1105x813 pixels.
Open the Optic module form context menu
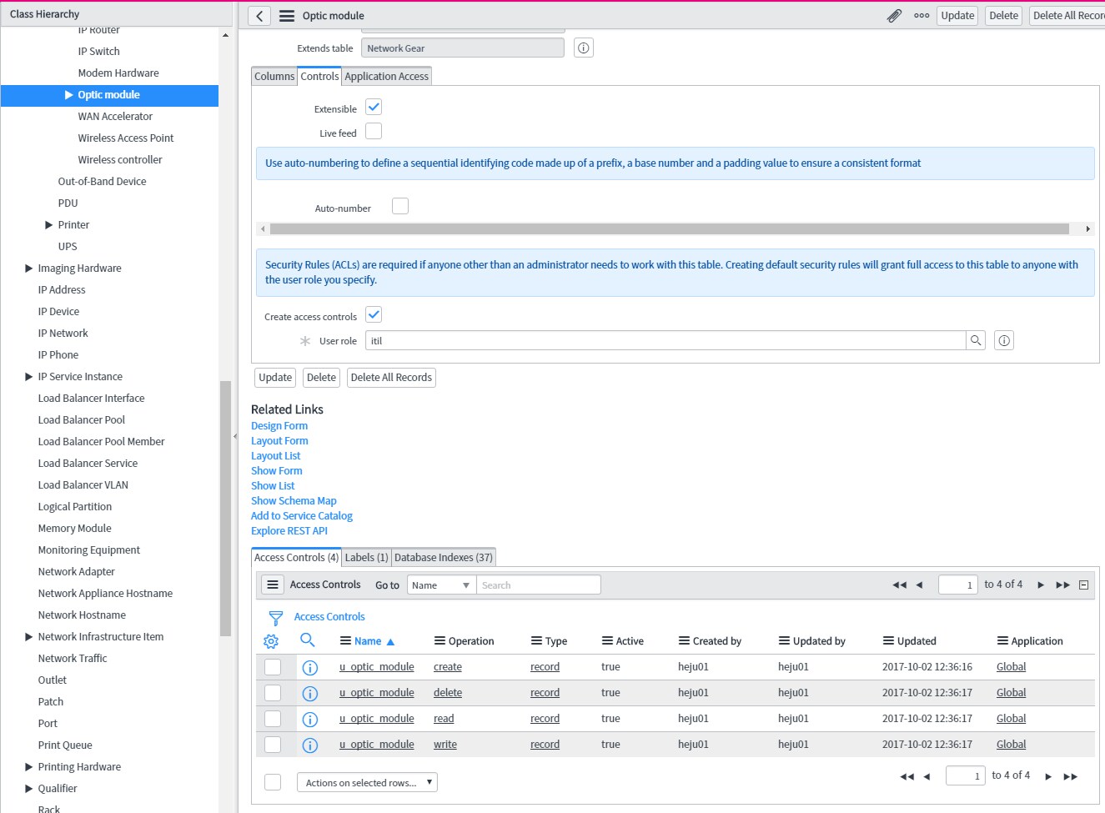pos(287,16)
